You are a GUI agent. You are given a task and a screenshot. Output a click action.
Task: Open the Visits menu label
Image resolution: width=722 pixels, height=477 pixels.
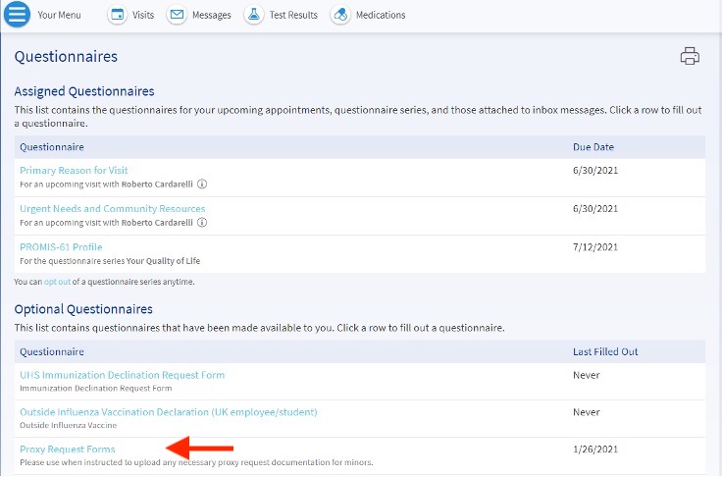pyautogui.click(x=143, y=15)
